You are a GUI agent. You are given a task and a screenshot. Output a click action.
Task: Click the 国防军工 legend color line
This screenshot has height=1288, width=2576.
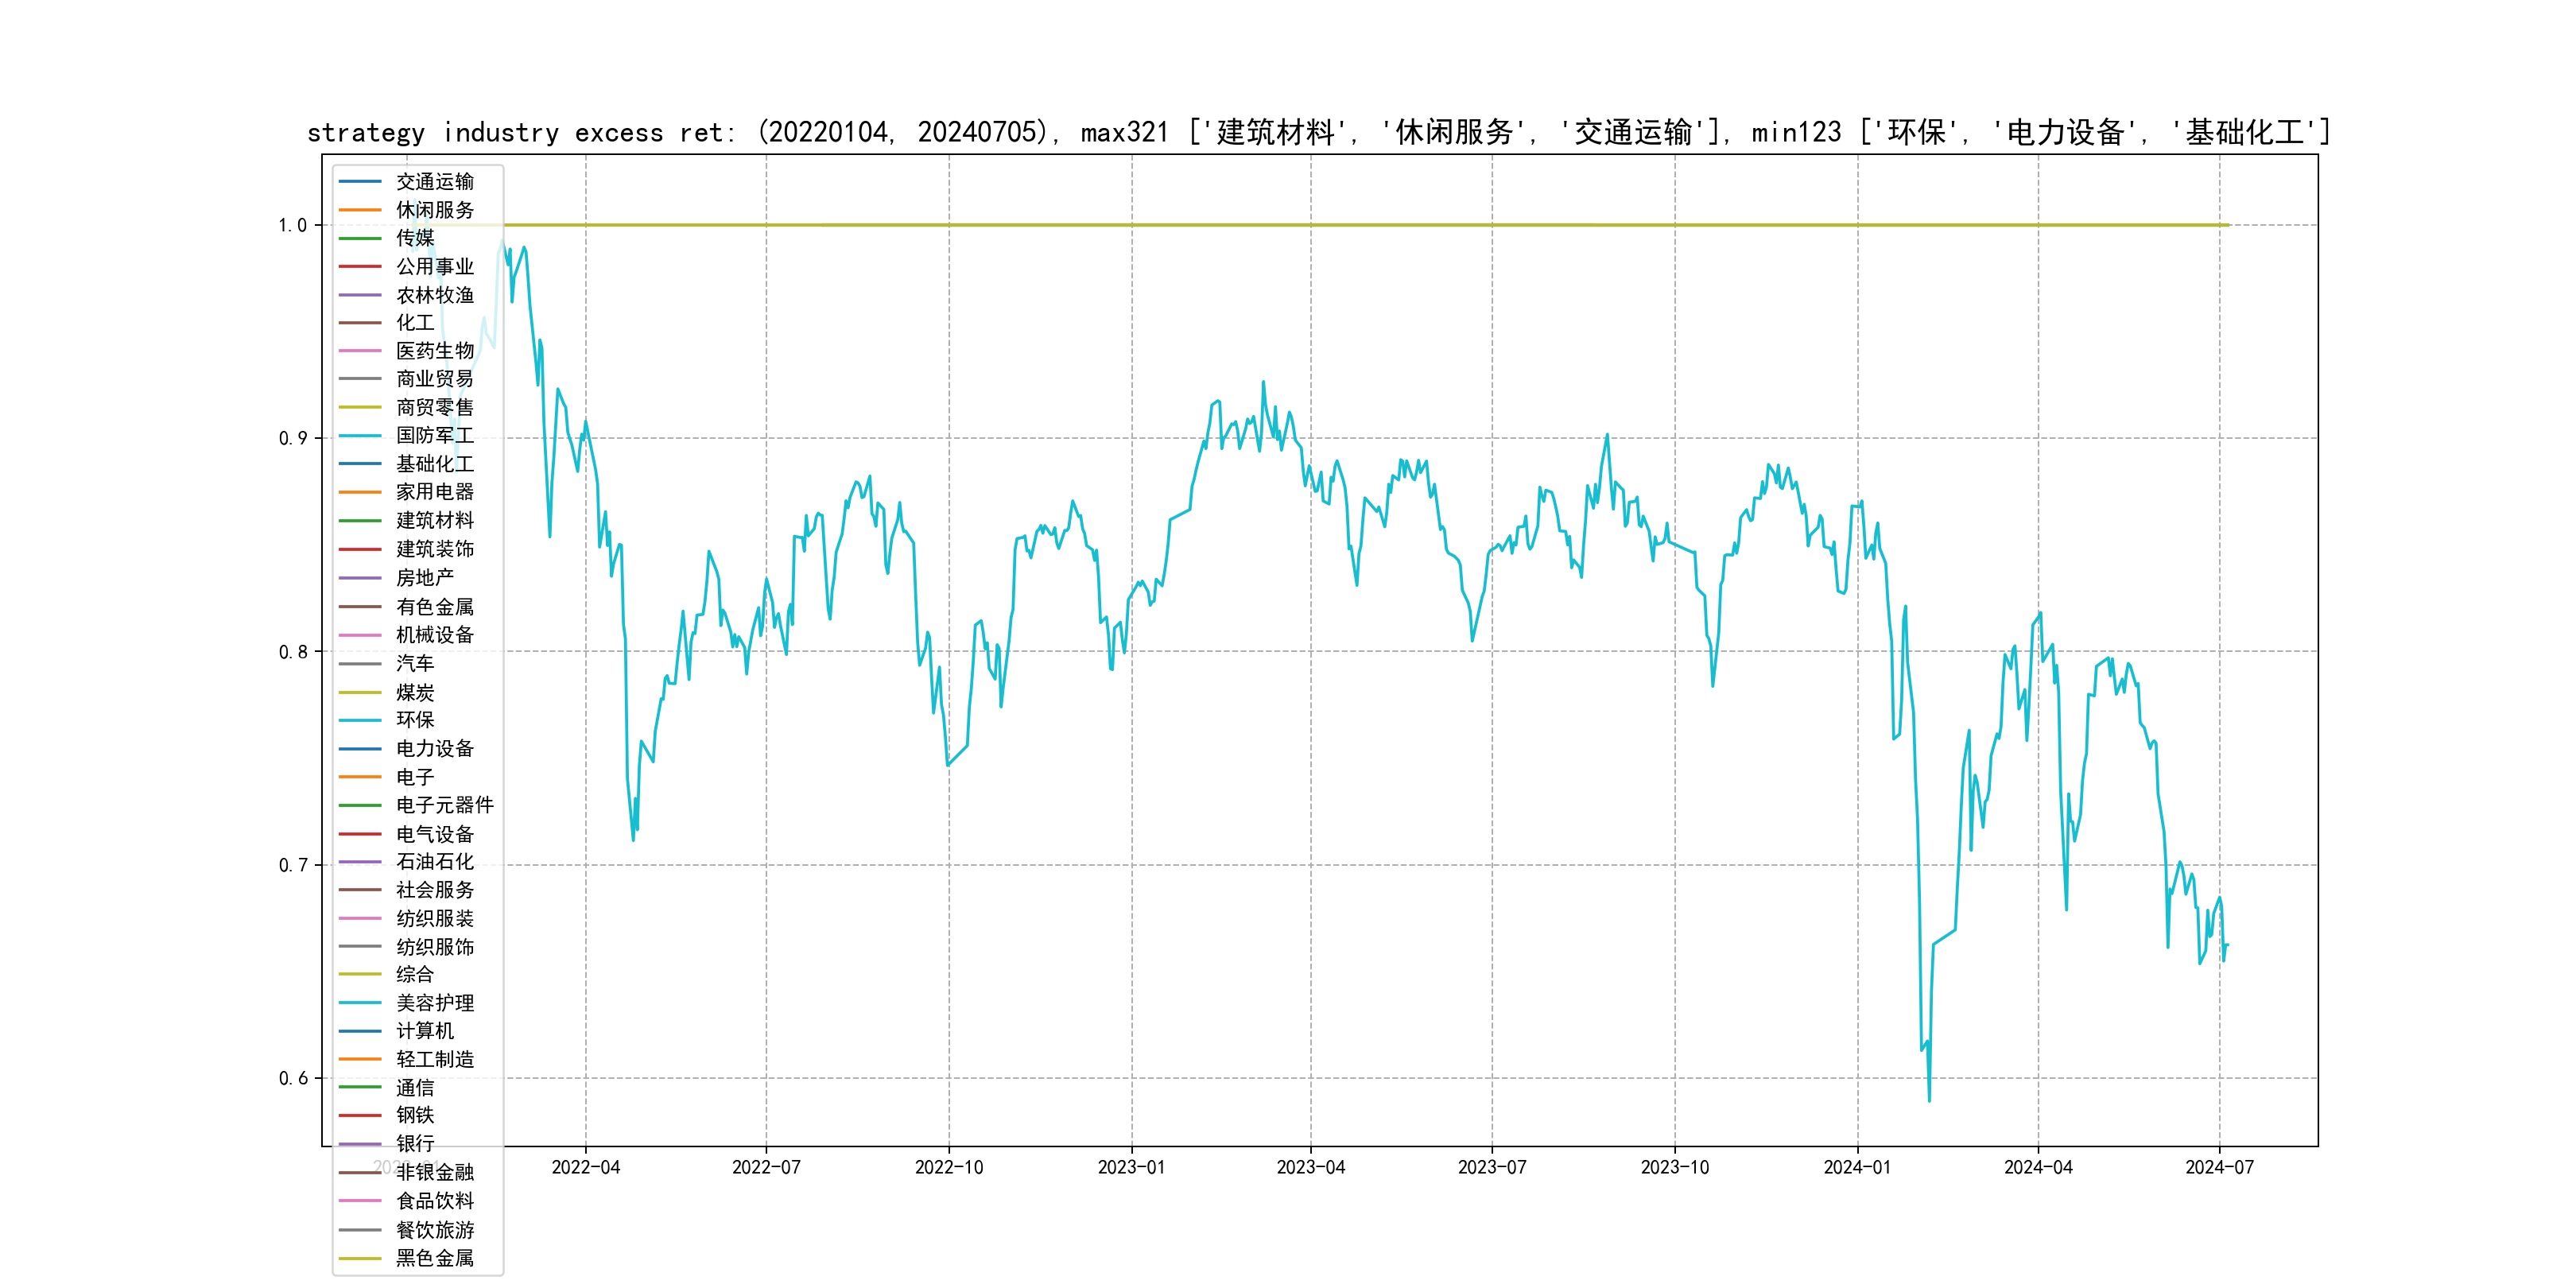tap(360, 436)
